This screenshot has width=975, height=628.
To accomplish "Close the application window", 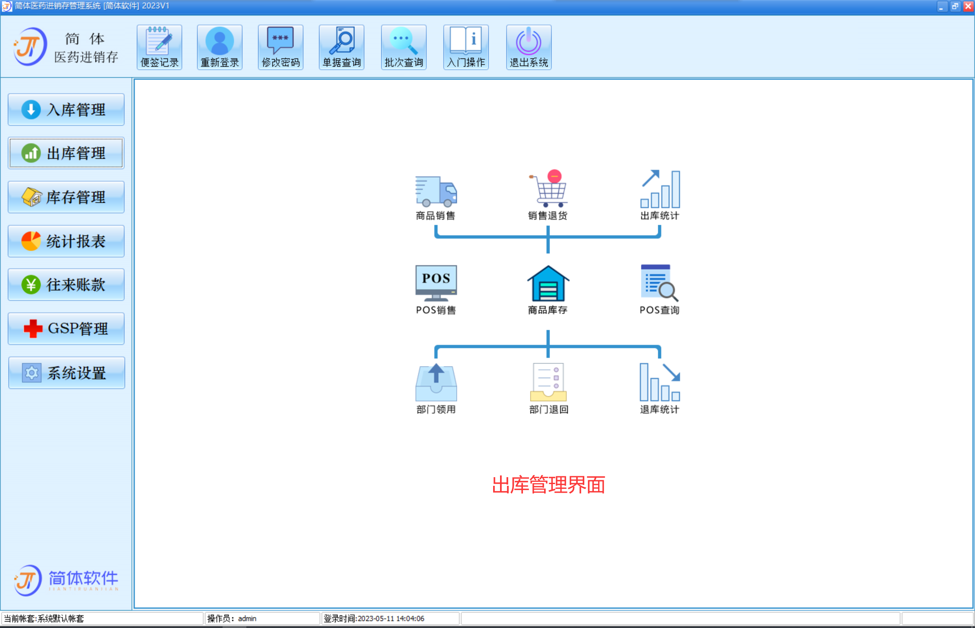I will (968, 6).
